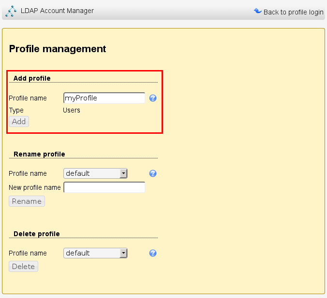Click the Add profile section heading
The height and width of the screenshot is (298, 327).
point(32,78)
